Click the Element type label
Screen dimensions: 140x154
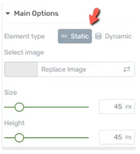pos(24,36)
